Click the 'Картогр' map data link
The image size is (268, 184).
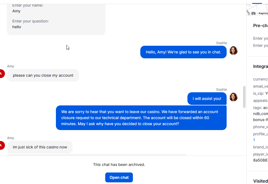(263, 13)
